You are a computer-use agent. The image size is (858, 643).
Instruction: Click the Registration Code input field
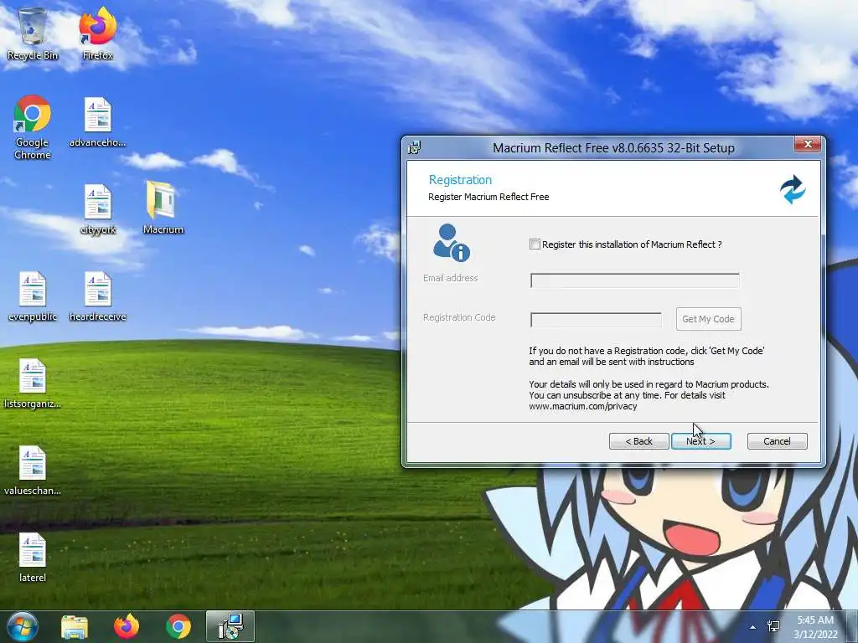(596, 319)
